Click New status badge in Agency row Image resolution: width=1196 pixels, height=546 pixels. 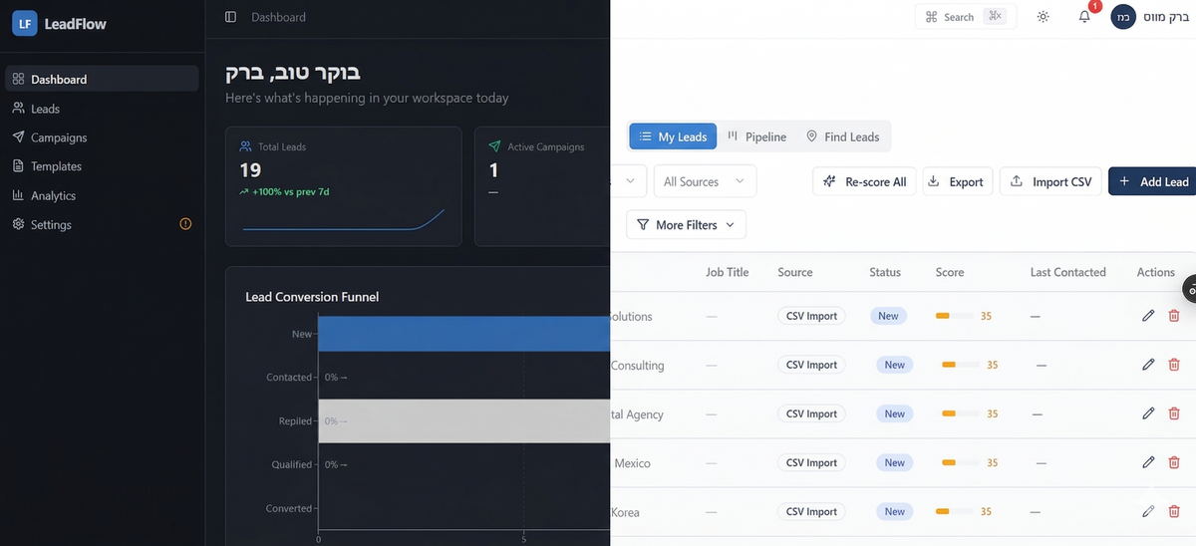pos(895,413)
